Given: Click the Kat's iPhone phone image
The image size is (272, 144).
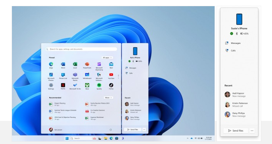Looking at the screenshot, I should (135, 51).
